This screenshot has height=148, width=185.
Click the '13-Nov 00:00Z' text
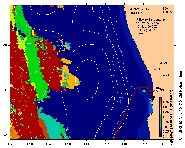[x=146, y=27]
